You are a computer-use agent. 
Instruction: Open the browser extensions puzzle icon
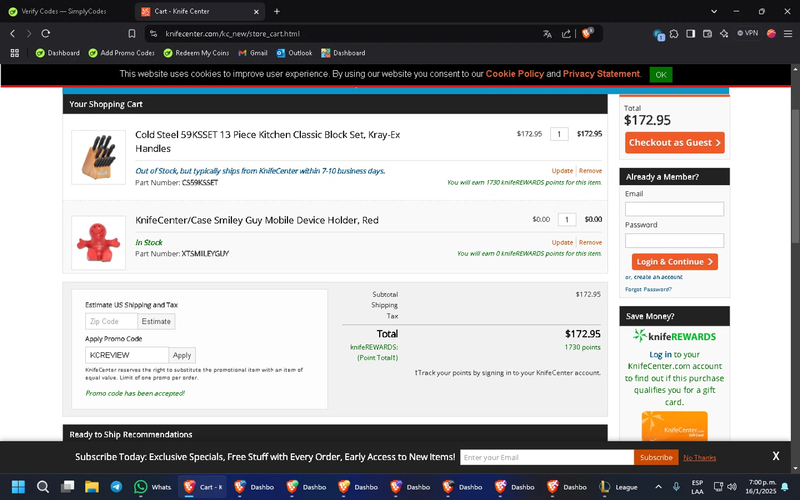coord(674,34)
